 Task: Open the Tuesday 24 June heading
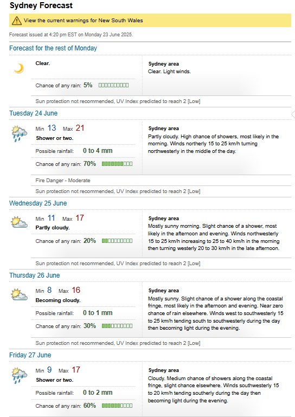tap(33, 113)
